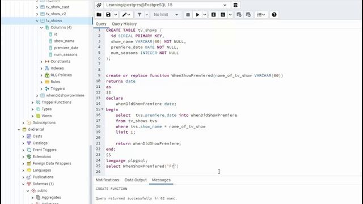Image resolution: width=363 pixels, height=204 pixels.
Task: Expand the Indexes node
Action: [x=41, y=68]
